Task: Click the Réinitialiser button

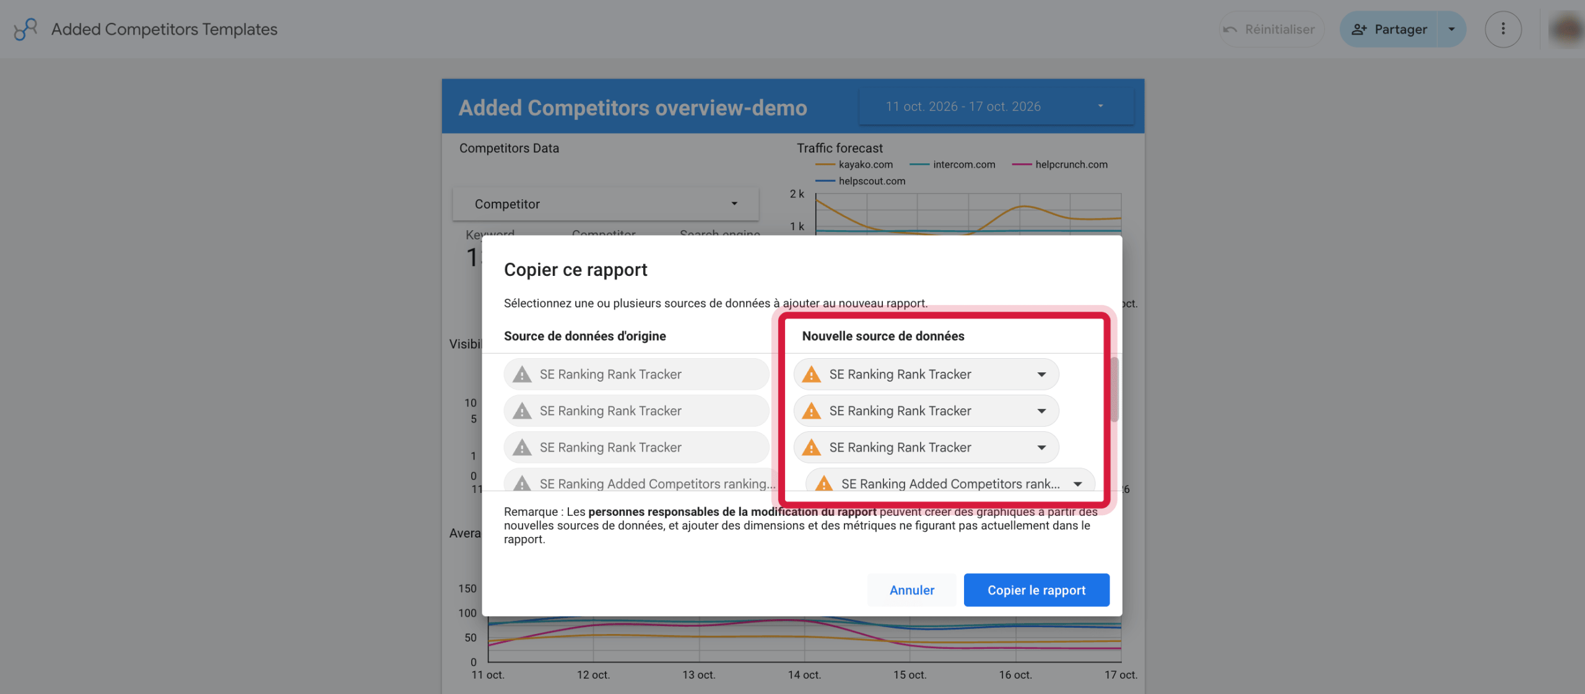Action: click(1271, 29)
